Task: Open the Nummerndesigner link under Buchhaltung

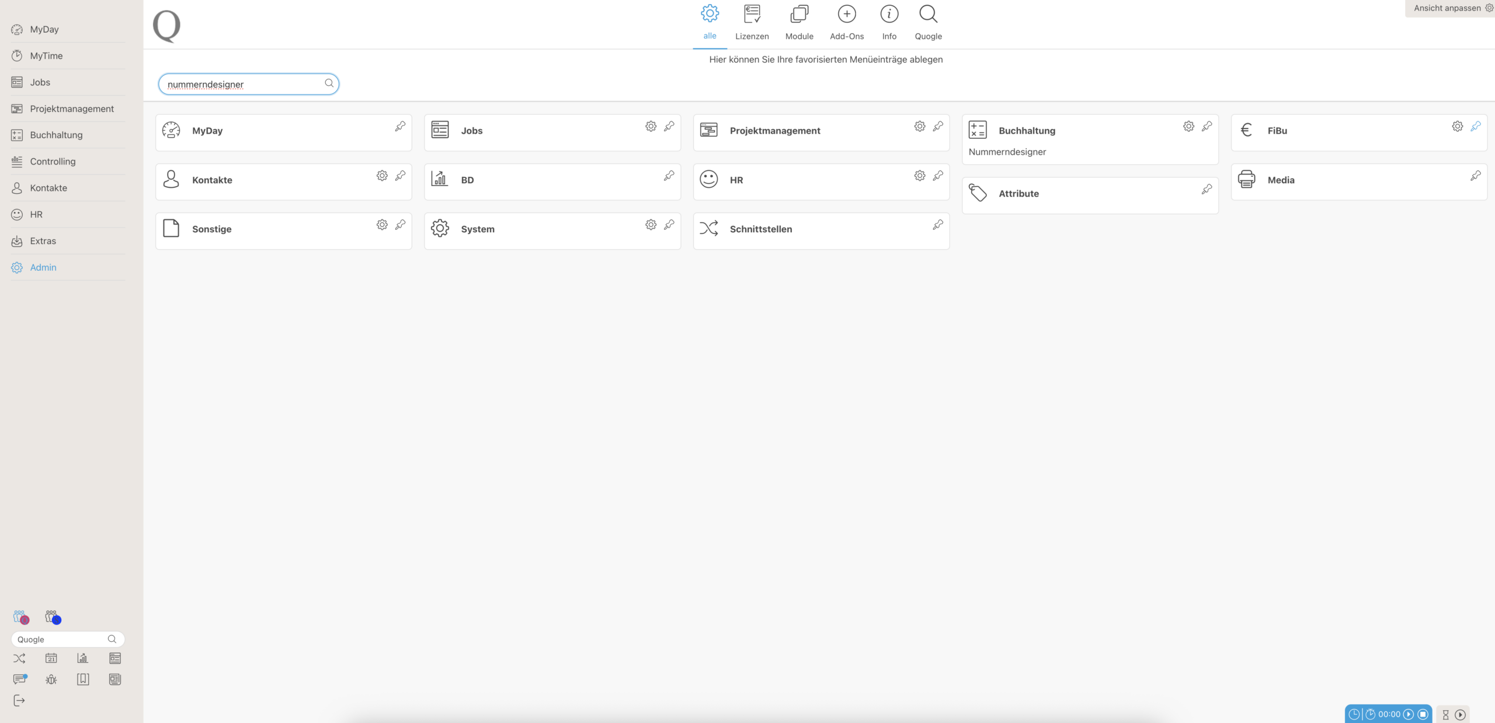Action: [1007, 152]
